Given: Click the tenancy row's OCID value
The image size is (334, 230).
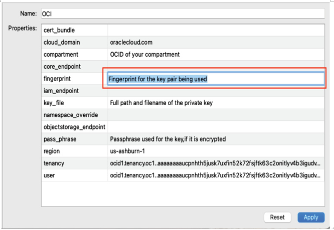Looking at the screenshot, I should [x=215, y=163].
